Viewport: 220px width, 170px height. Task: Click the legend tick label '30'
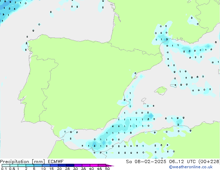coord(75,169)
